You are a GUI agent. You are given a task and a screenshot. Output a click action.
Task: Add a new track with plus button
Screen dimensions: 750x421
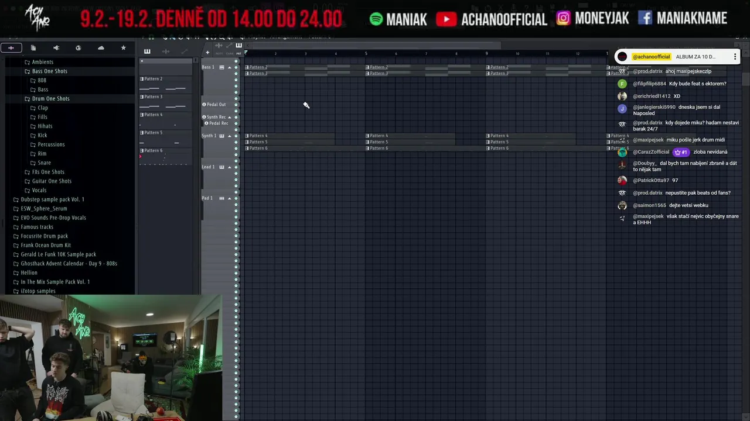coord(207,53)
